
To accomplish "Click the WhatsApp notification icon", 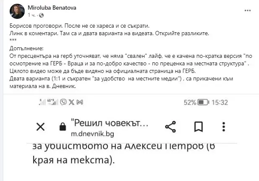I will pyautogui.click(x=63, y=102).
